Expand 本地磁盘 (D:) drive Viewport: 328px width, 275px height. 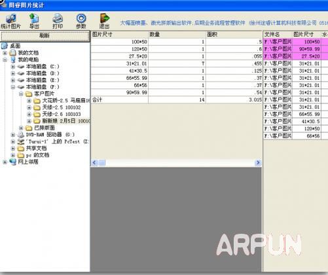[x=13, y=73]
